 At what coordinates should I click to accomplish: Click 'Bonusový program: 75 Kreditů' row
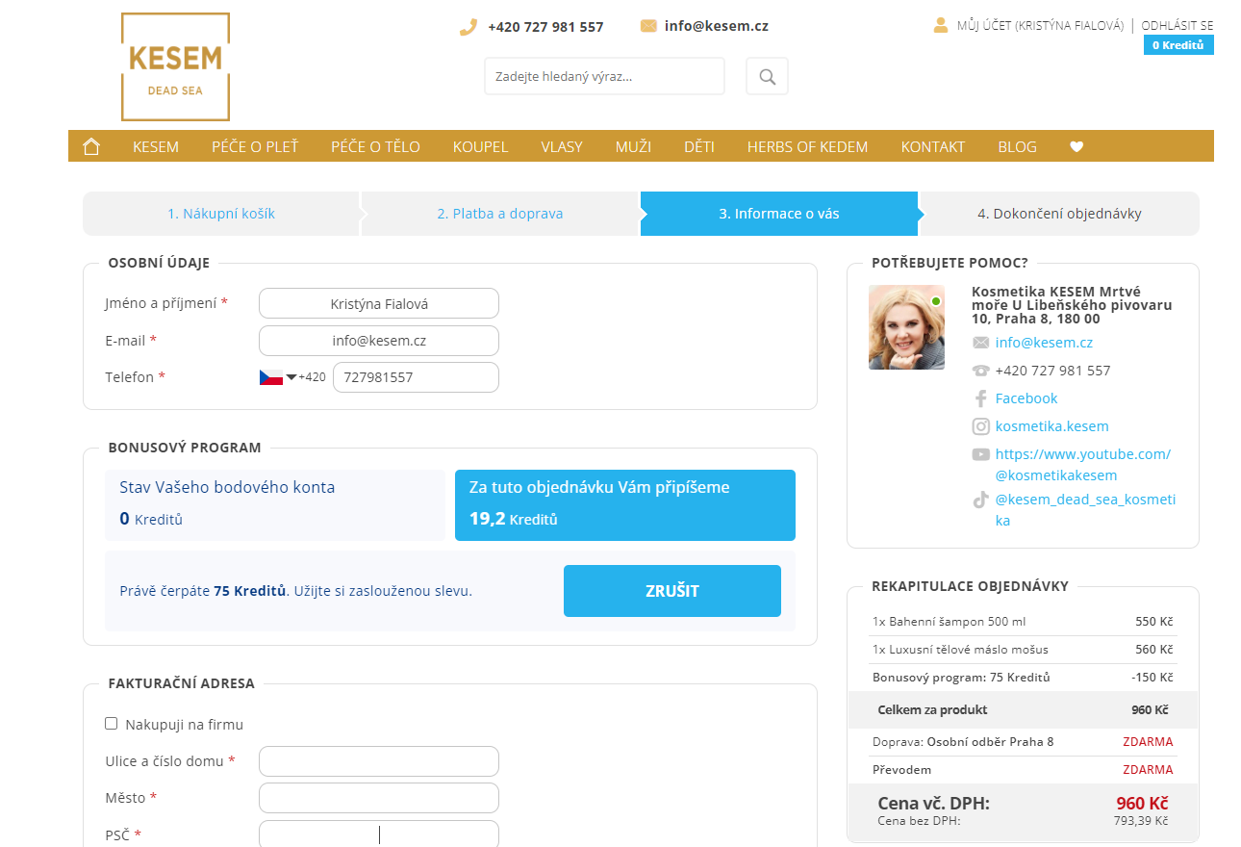click(1023, 678)
